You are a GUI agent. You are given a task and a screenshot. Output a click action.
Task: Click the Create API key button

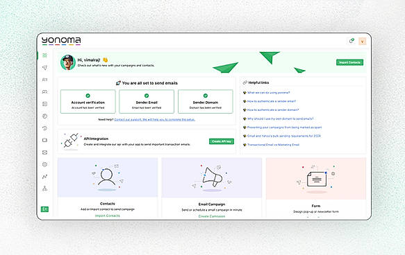[x=222, y=141]
